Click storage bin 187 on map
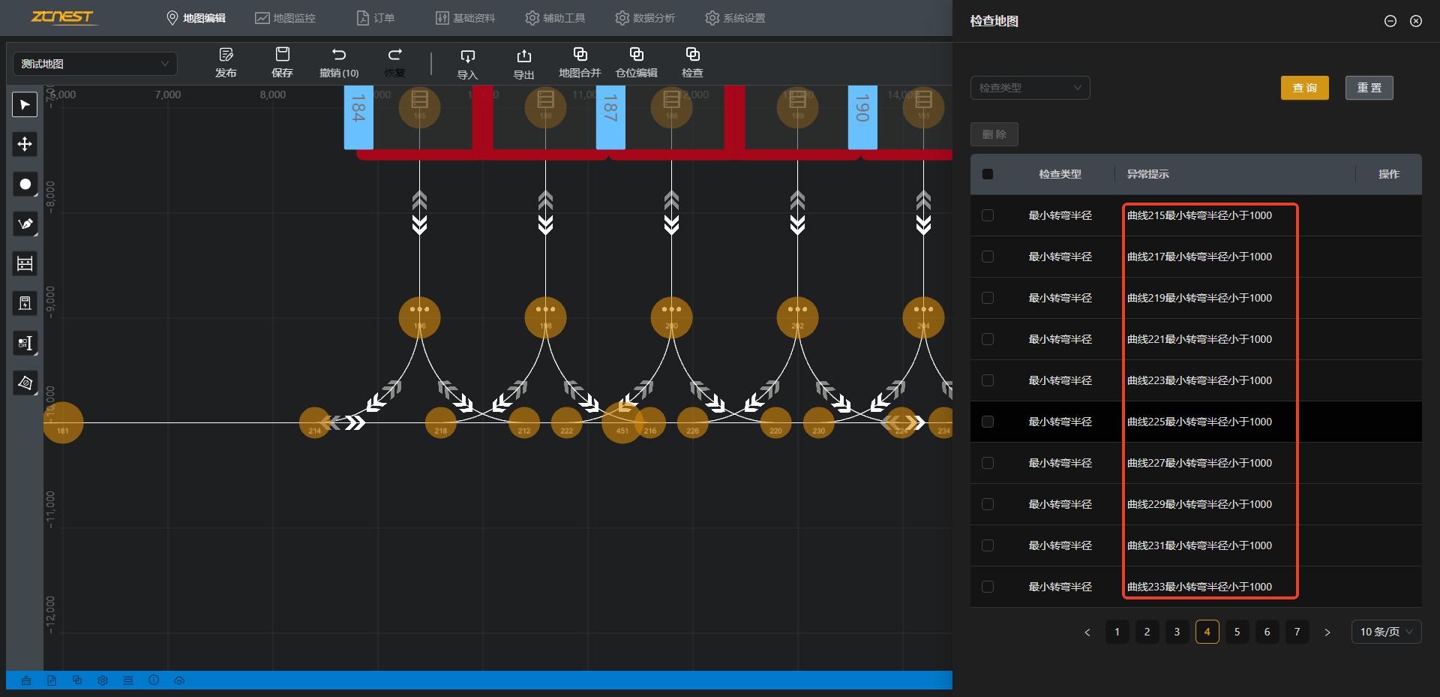 pos(610,117)
